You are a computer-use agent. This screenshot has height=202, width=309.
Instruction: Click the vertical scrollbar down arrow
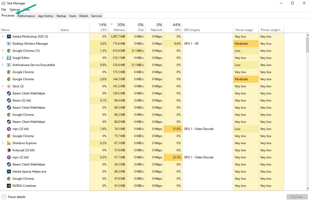307,189
